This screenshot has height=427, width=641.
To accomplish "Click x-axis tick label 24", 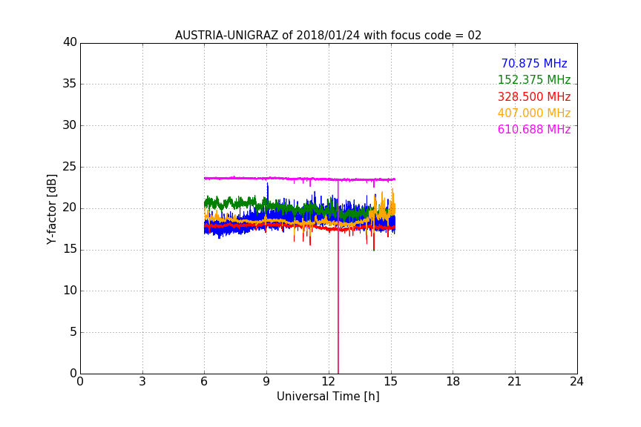I will click(576, 382).
